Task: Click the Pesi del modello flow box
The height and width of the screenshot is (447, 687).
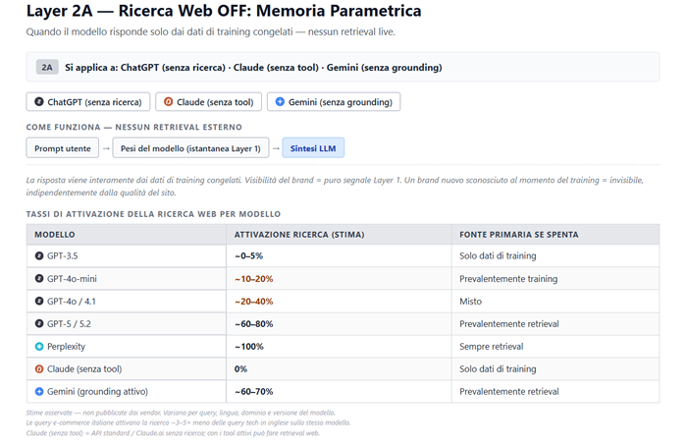Action: [x=190, y=148]
